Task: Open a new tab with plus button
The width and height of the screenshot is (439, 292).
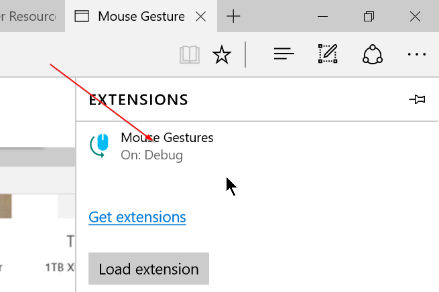Action: coord(233,17)
